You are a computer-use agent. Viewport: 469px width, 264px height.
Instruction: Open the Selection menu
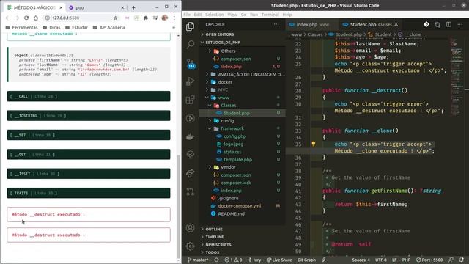point(214,15)
